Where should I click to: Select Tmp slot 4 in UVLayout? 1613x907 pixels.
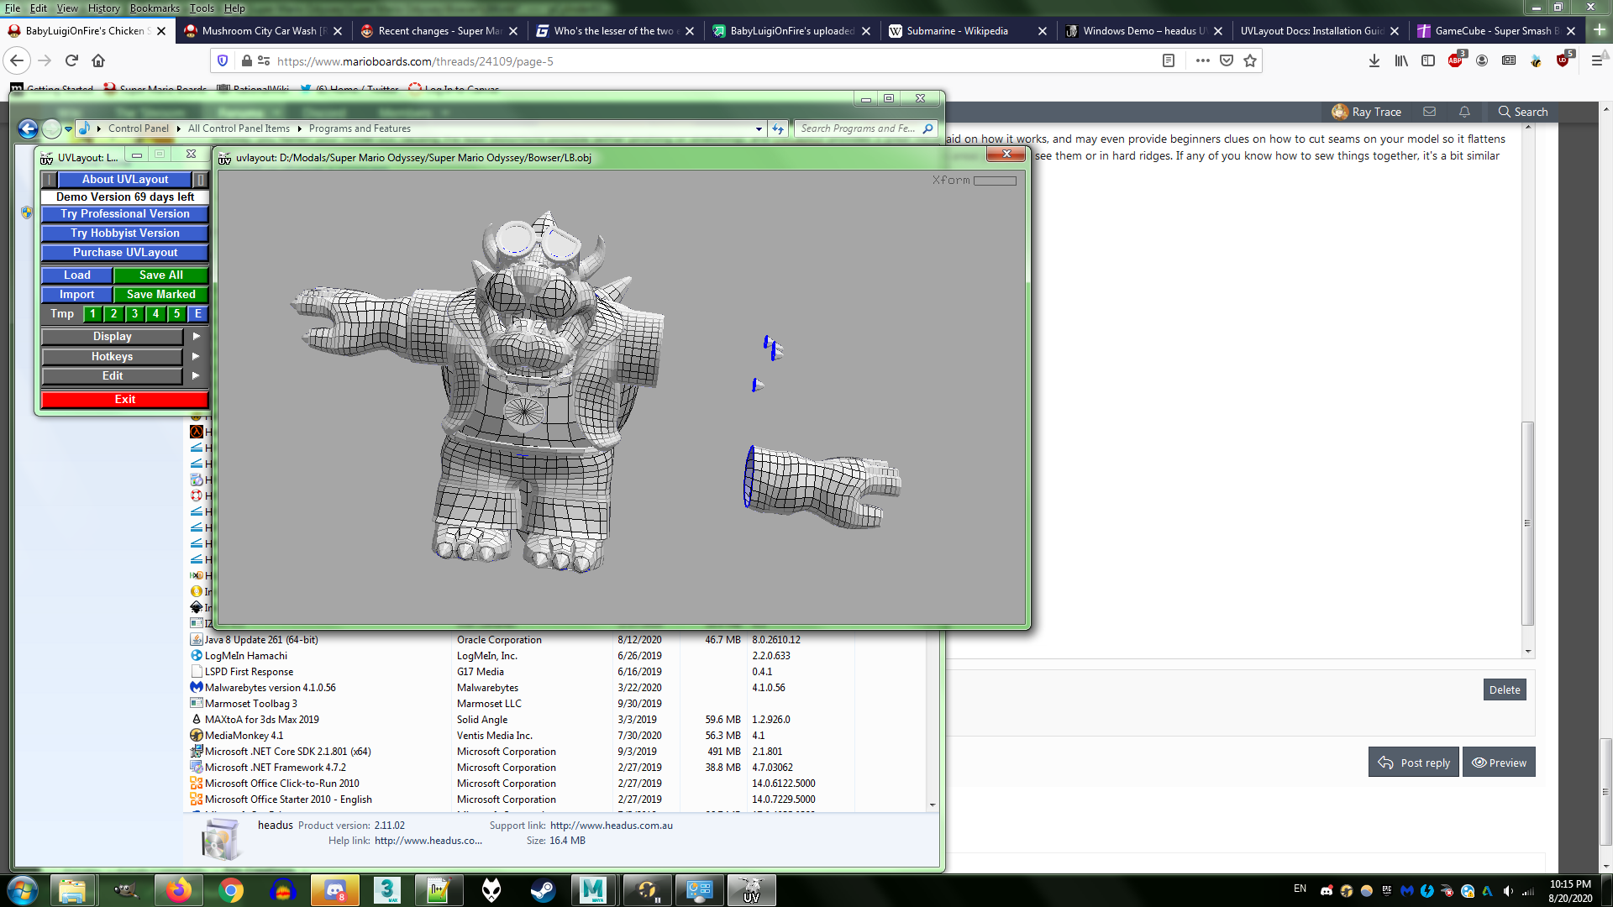155,314
